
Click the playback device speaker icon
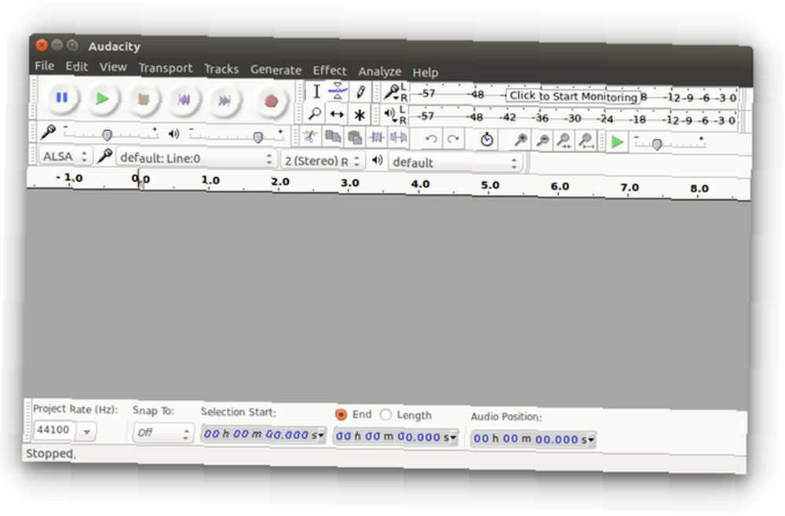pos(378,160)
